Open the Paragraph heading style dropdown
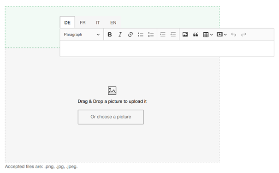Image resolution: width=279 pixels, height=173 pixels. coord(82,34)
